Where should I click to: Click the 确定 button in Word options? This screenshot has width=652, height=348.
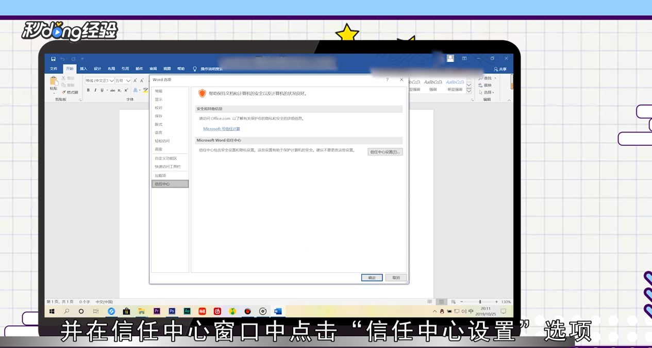pyautogui.click(x=372, y=278)
